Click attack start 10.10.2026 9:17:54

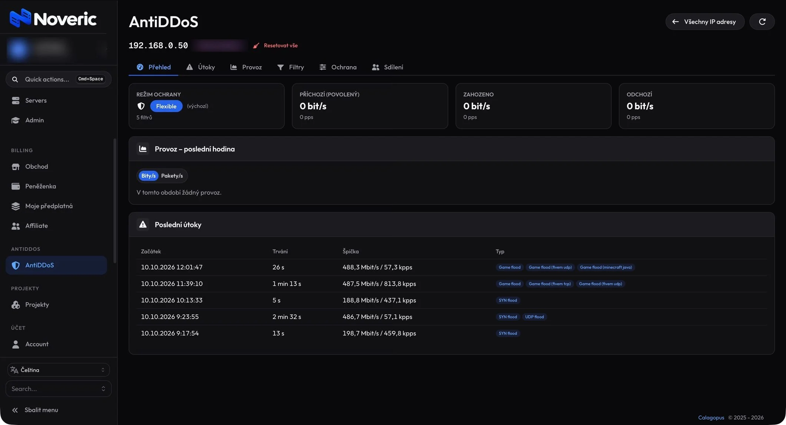[x=170, y=333]
